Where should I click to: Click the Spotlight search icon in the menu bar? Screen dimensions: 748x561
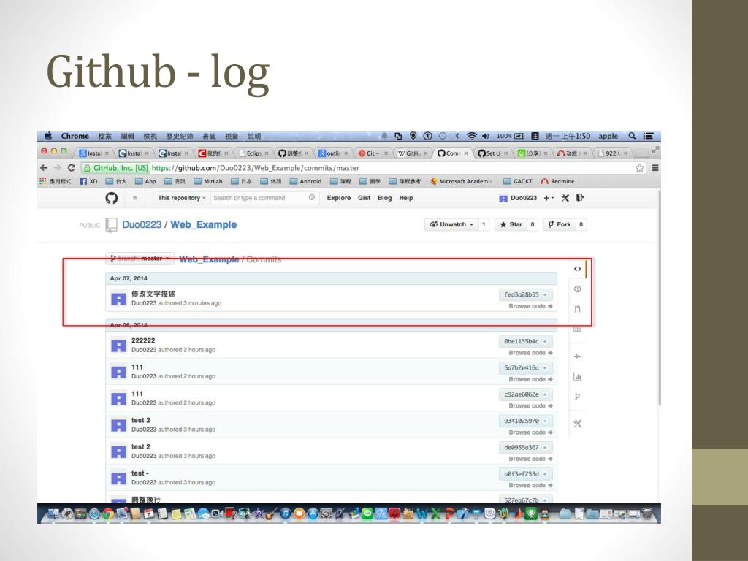click(632, 136)
